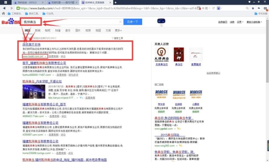Select the 新闻 news search tab
269x162 pixels.
click(38, 31)
